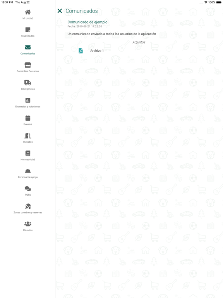This screenshot has width=223, height=298.
Task: Open the Archivo 1 attachment link
Action: 97,51
